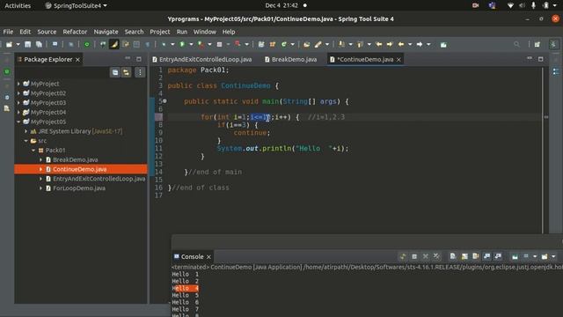Expand the MyProject03 tree node
563x317 pixels.
18,103
